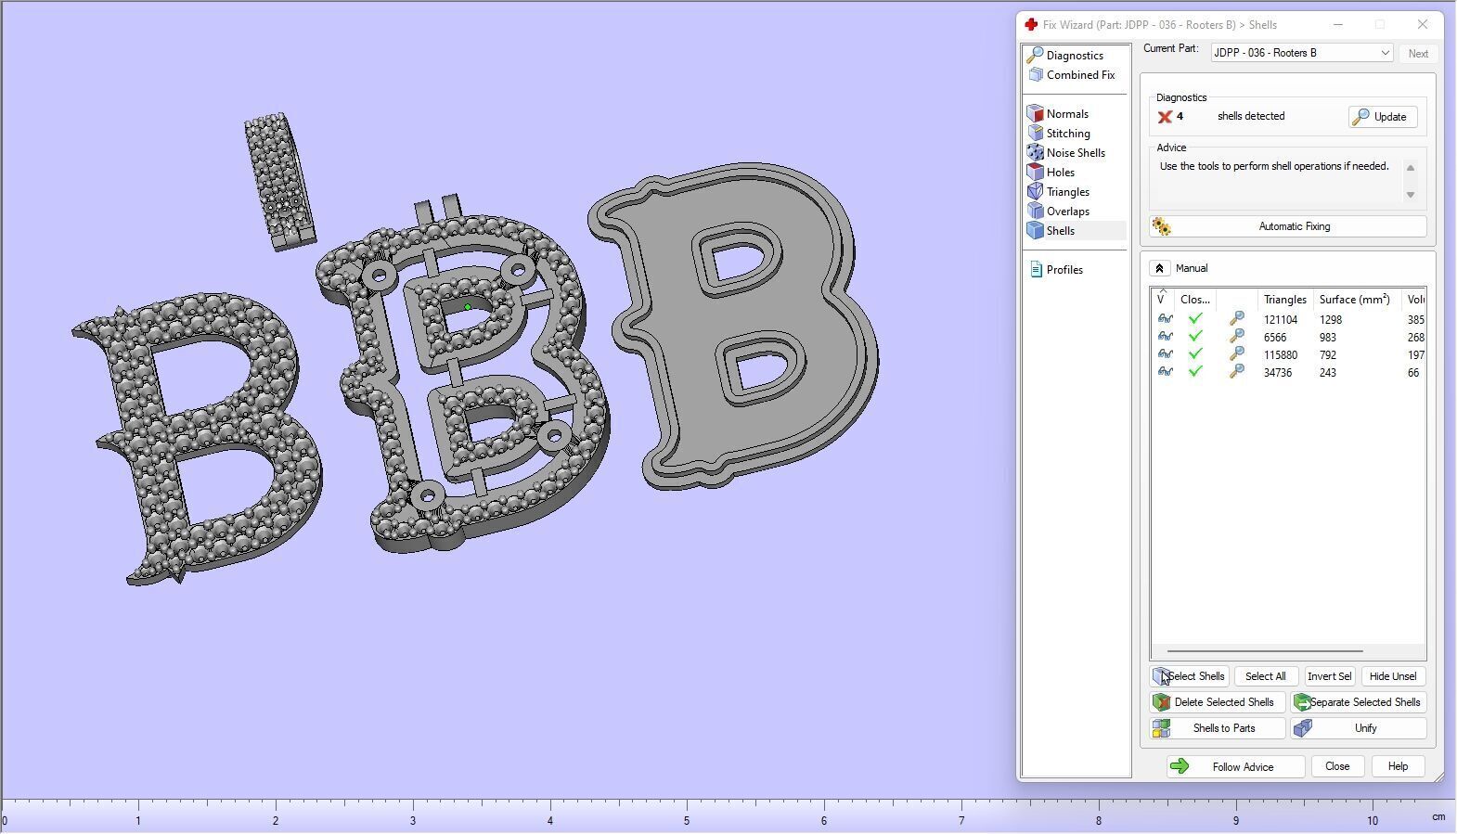
Task: Click the Diagnostics magnifier icon
Action: point(1036,56)
